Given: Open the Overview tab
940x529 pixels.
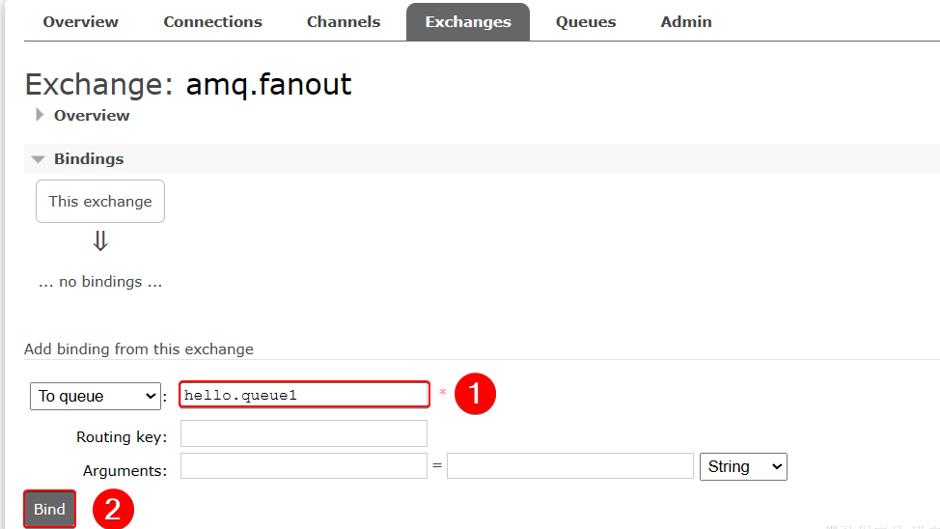Looking at the screenshot, I should pos(81,21).
